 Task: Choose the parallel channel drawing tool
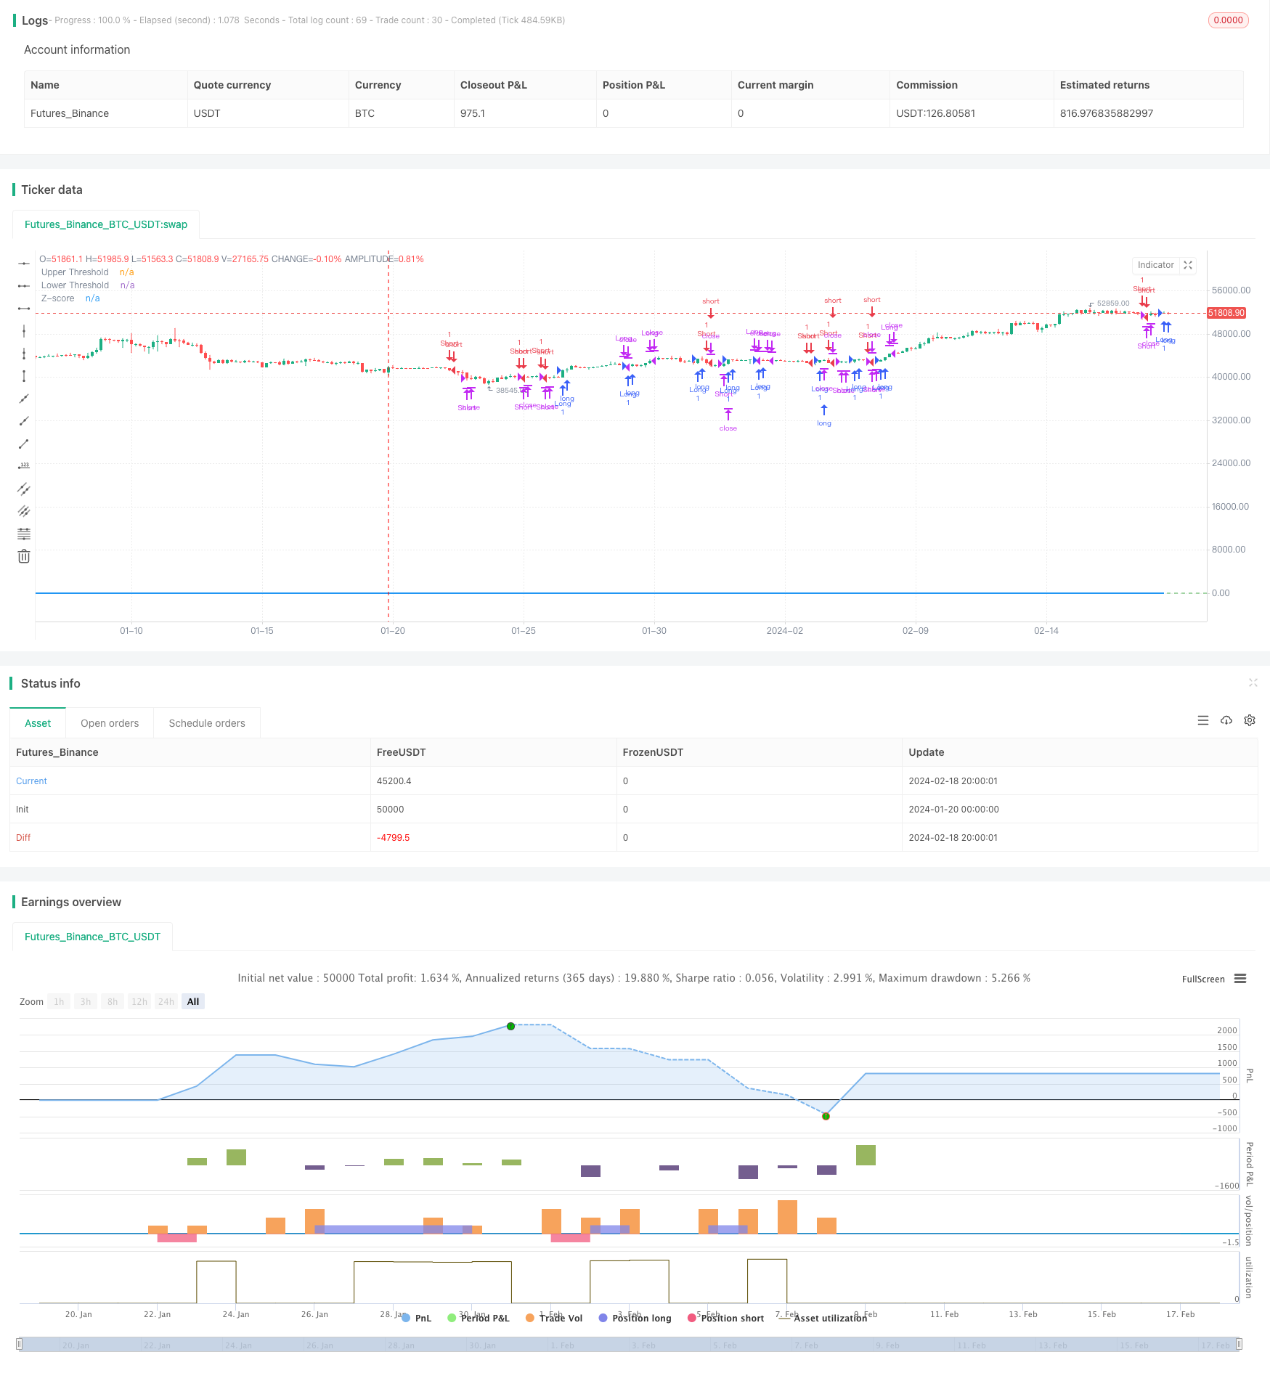point(24,489)
